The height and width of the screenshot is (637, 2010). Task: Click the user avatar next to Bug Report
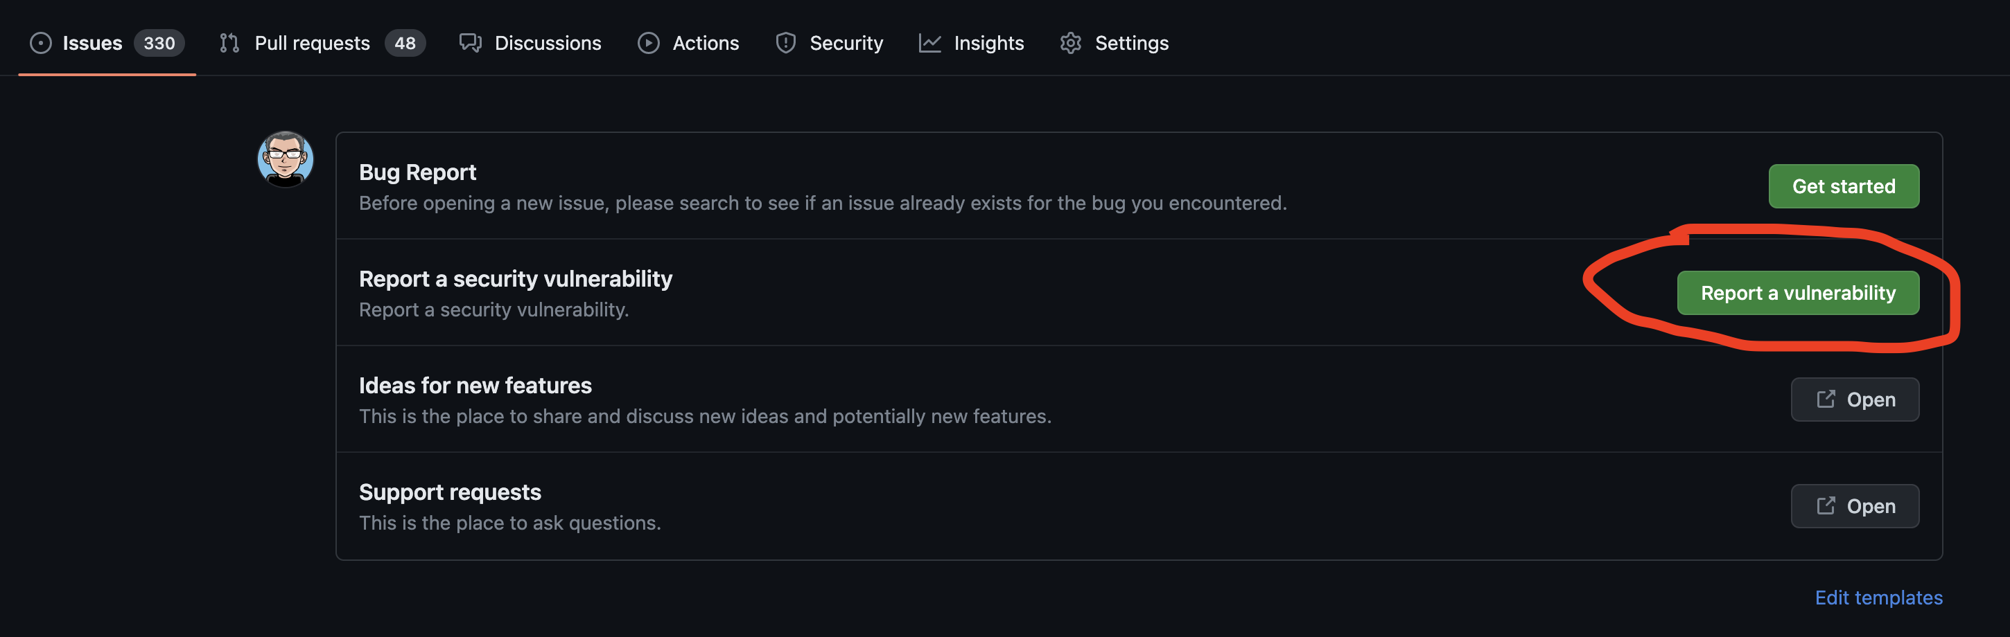pyautogui.click(x=285, y=159)
